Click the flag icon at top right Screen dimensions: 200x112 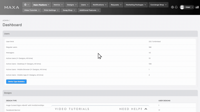click(x=197, y=7)
